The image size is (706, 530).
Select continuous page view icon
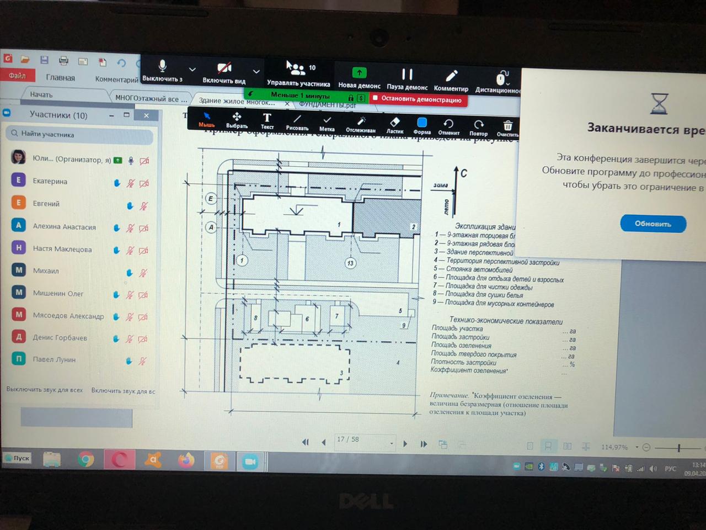548,446
